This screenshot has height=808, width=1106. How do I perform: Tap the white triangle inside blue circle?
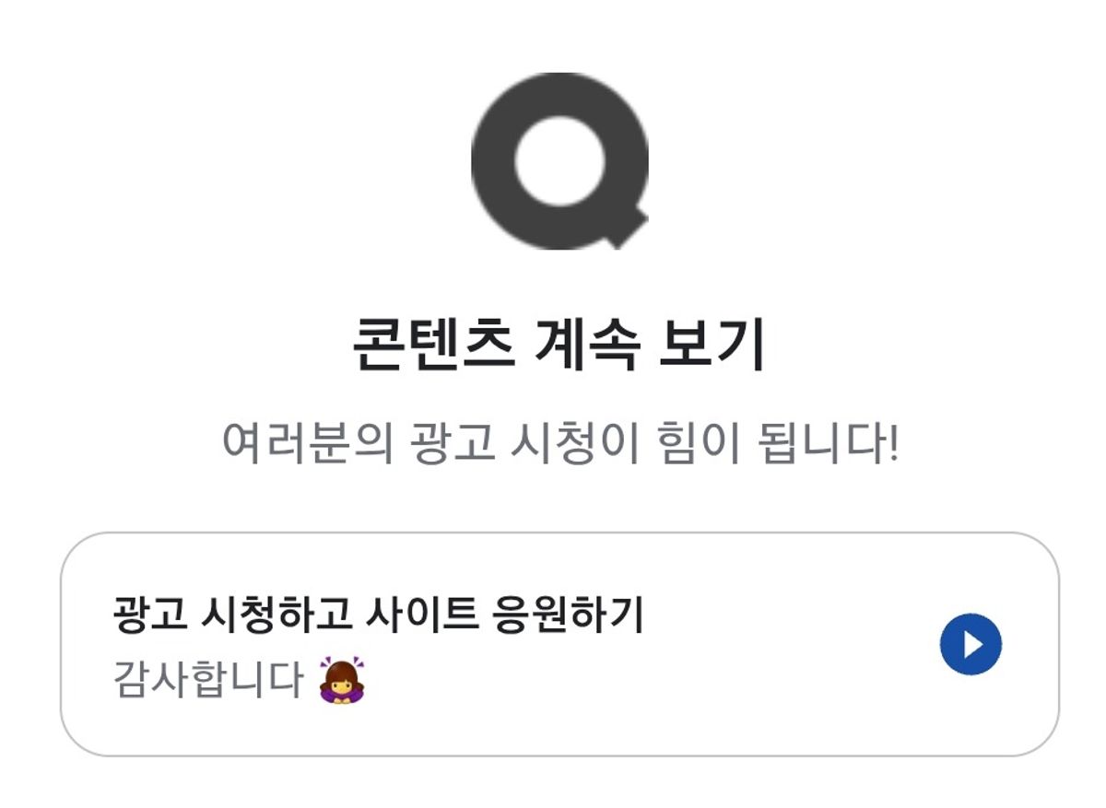[x=972, y=644]
